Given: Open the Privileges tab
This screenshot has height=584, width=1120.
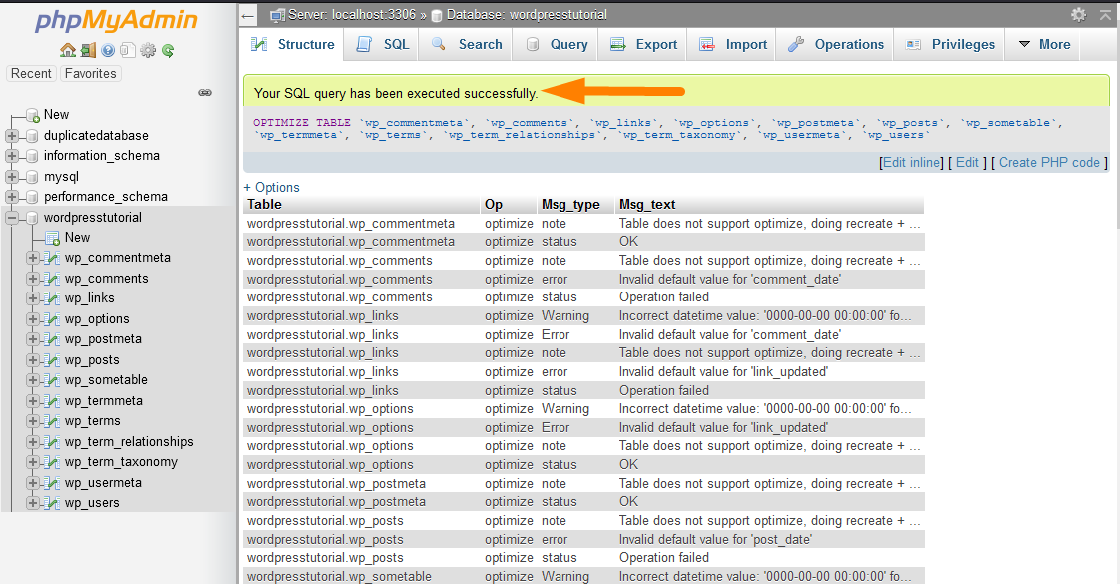Looking at the screenshot, I should click(x=950, y=44).
